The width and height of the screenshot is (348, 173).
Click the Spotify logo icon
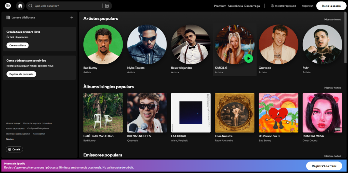coord(8,6)
